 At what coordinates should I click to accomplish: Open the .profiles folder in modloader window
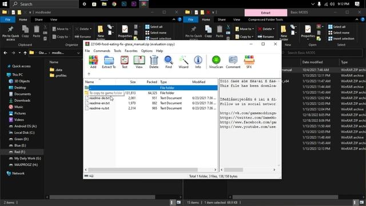click(x=58, y=76)
